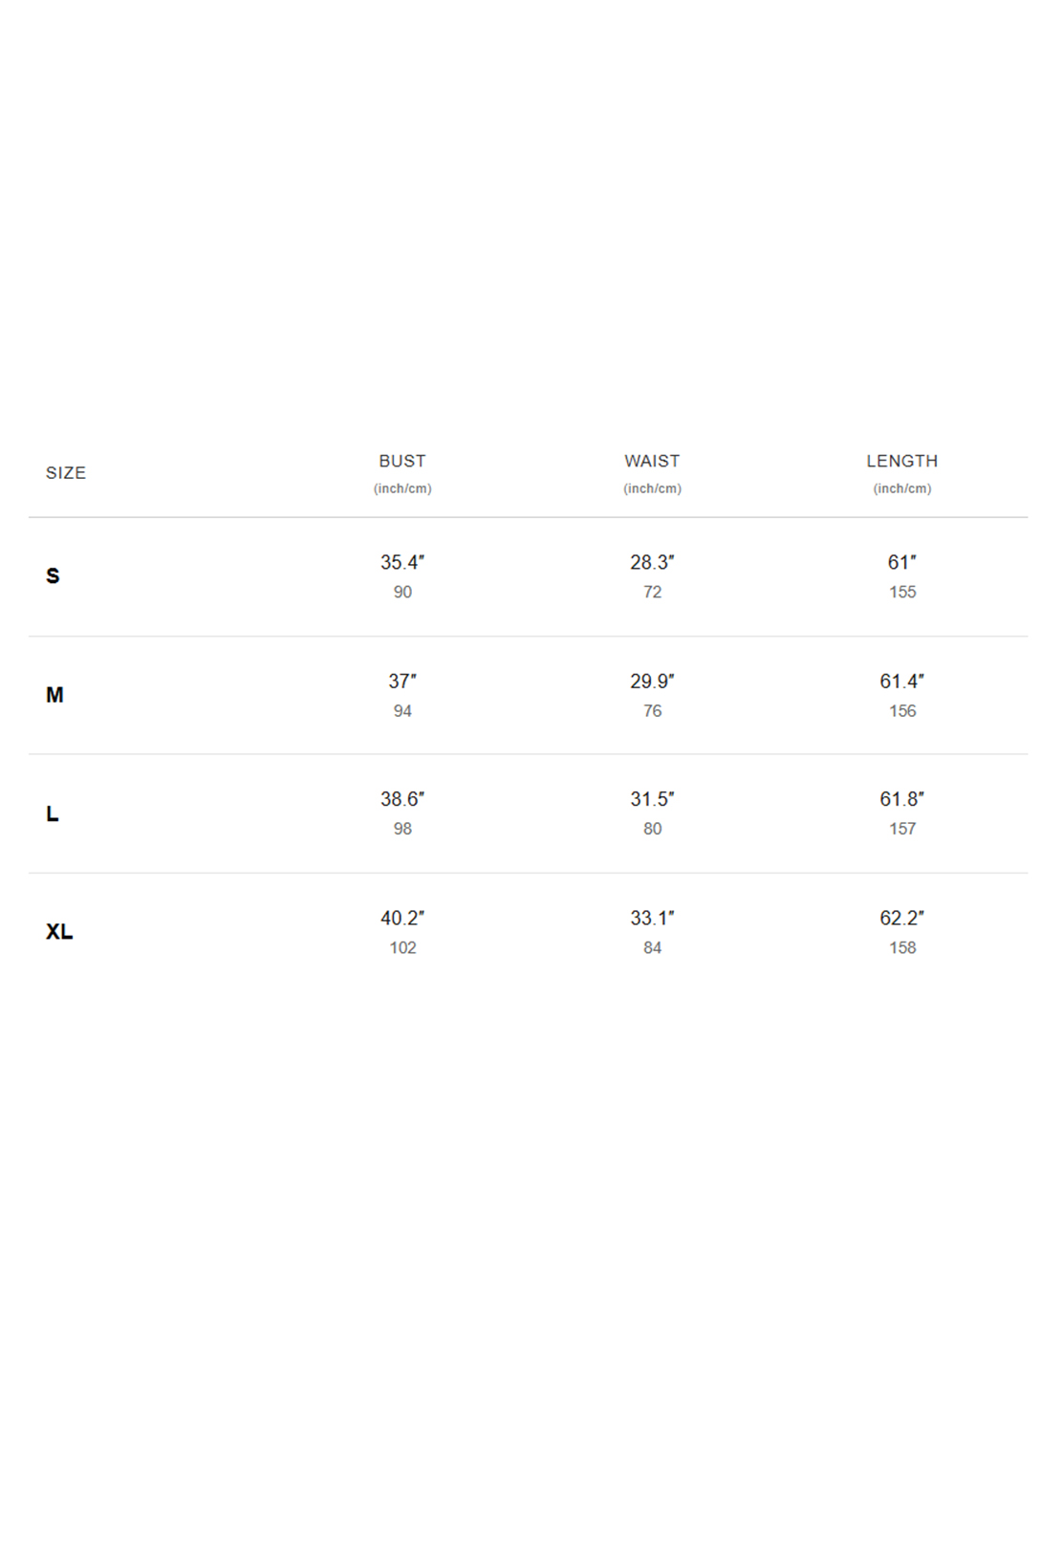
Task: Pick the XL size row label
Action: tap(59, 932)
